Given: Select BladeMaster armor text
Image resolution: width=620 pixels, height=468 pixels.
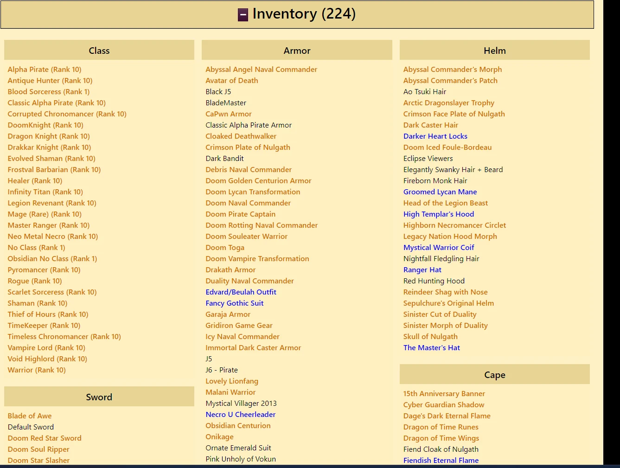Looking at the screenshot, I should point(226,103).
